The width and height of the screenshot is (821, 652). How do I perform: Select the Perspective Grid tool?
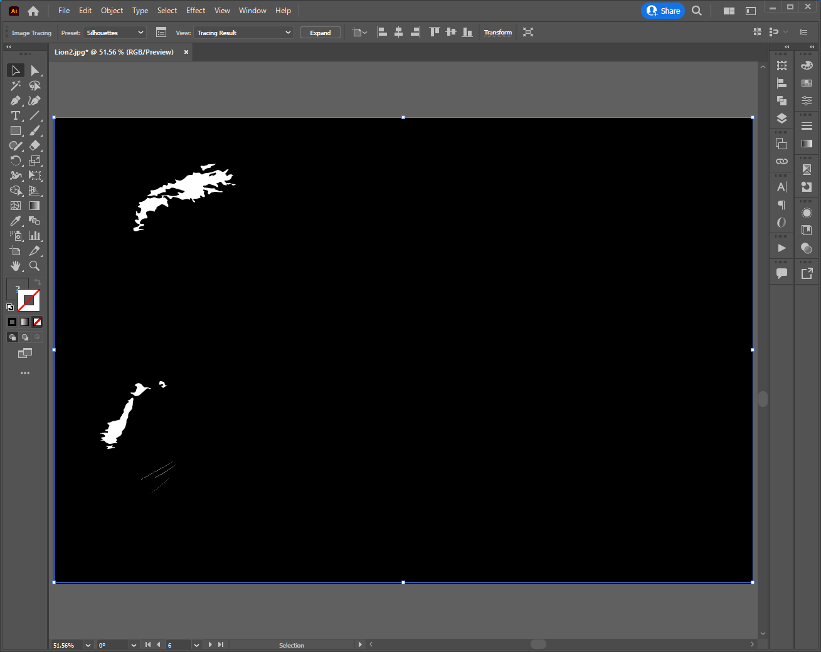click(x=35, y=191)
